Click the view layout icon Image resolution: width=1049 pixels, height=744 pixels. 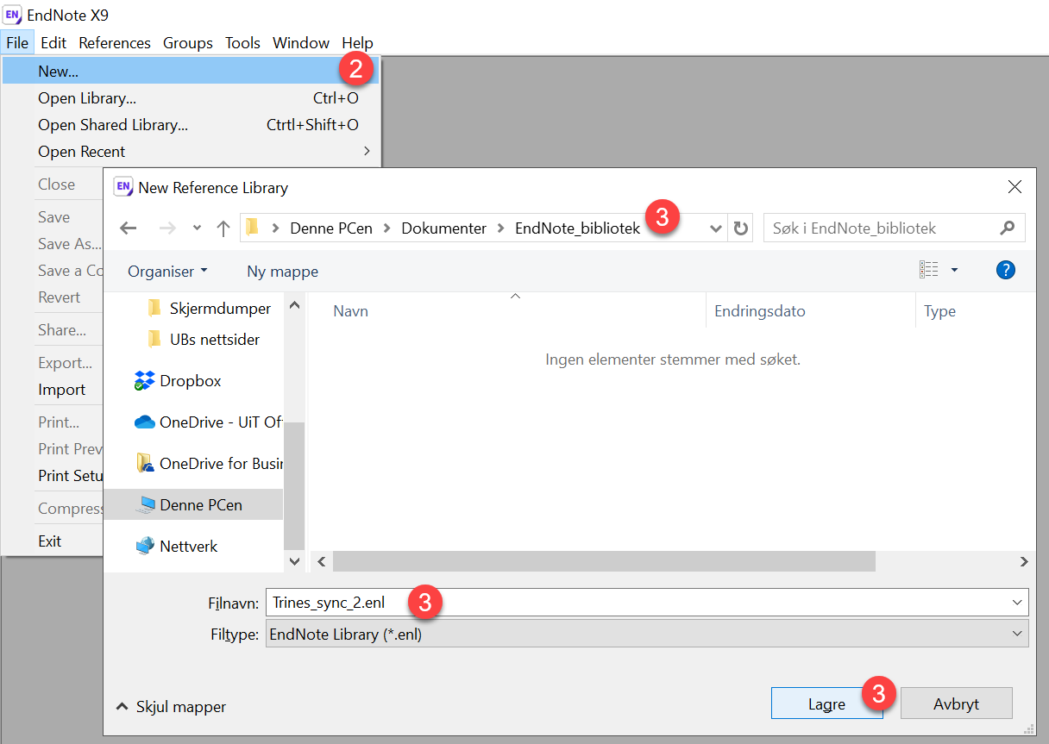coord(929,271)
